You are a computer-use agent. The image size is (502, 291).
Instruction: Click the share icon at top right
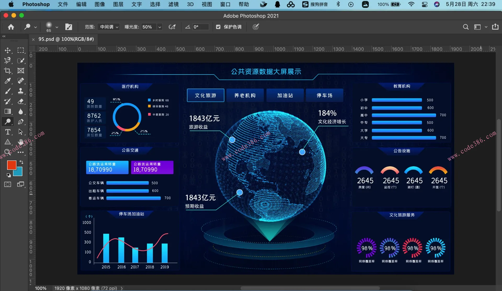coord(495,27)
